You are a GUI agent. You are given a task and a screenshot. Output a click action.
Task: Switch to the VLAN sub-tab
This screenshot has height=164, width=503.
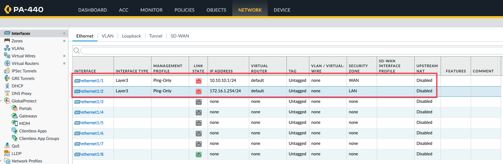[x=108, y=36]
